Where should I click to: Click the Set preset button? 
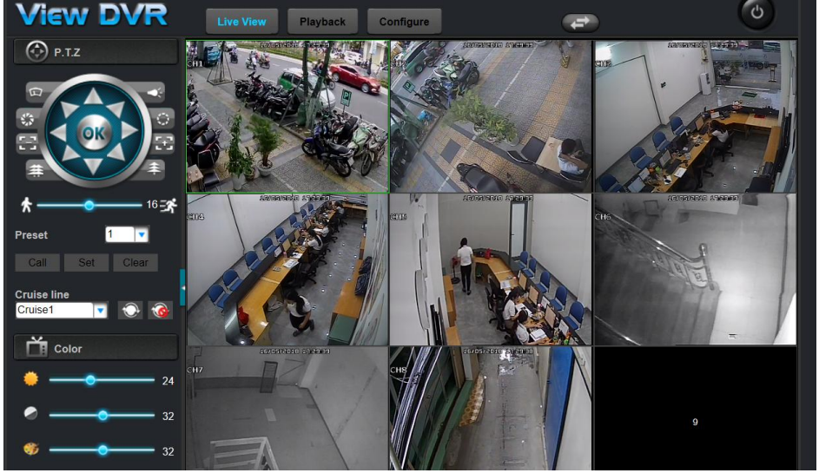[86, 263]
